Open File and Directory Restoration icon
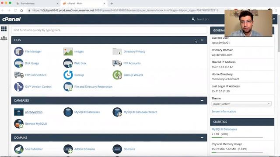Viewport: 280px width, 157px height. 68,87
